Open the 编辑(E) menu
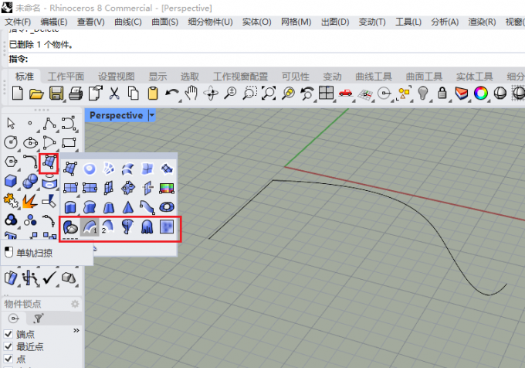 [54, 22]
